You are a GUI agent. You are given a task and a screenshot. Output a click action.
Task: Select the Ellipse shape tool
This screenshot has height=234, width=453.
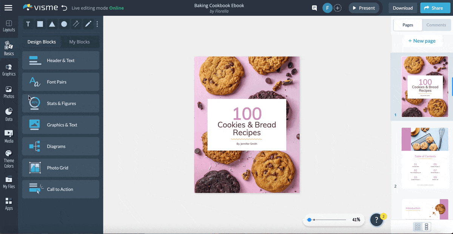coord(64,24)
